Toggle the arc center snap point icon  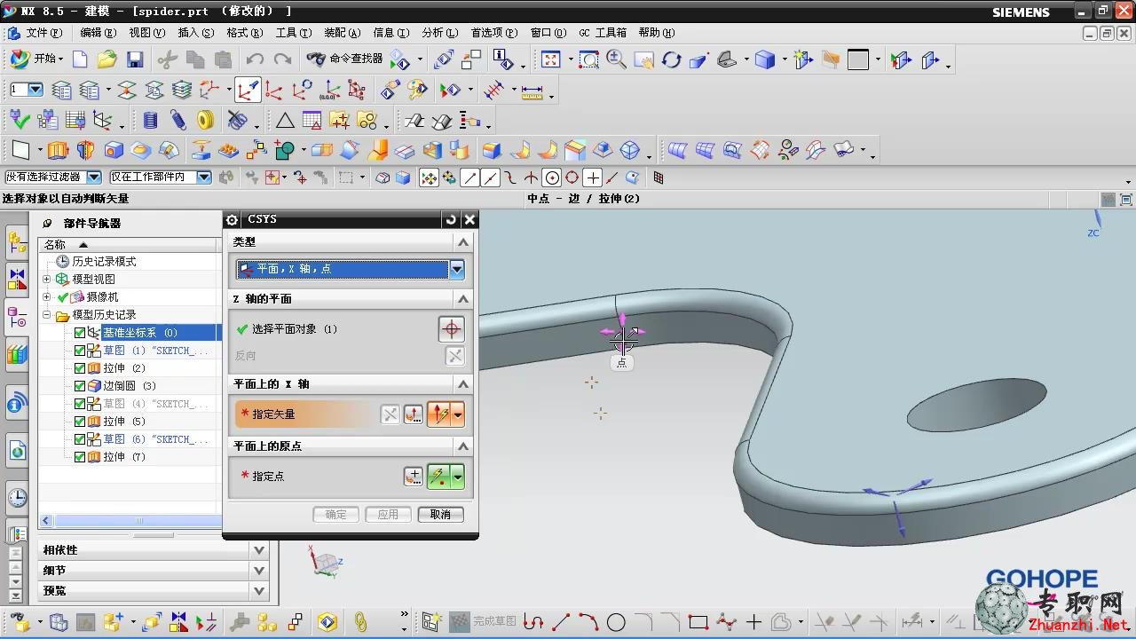point(552,177)
